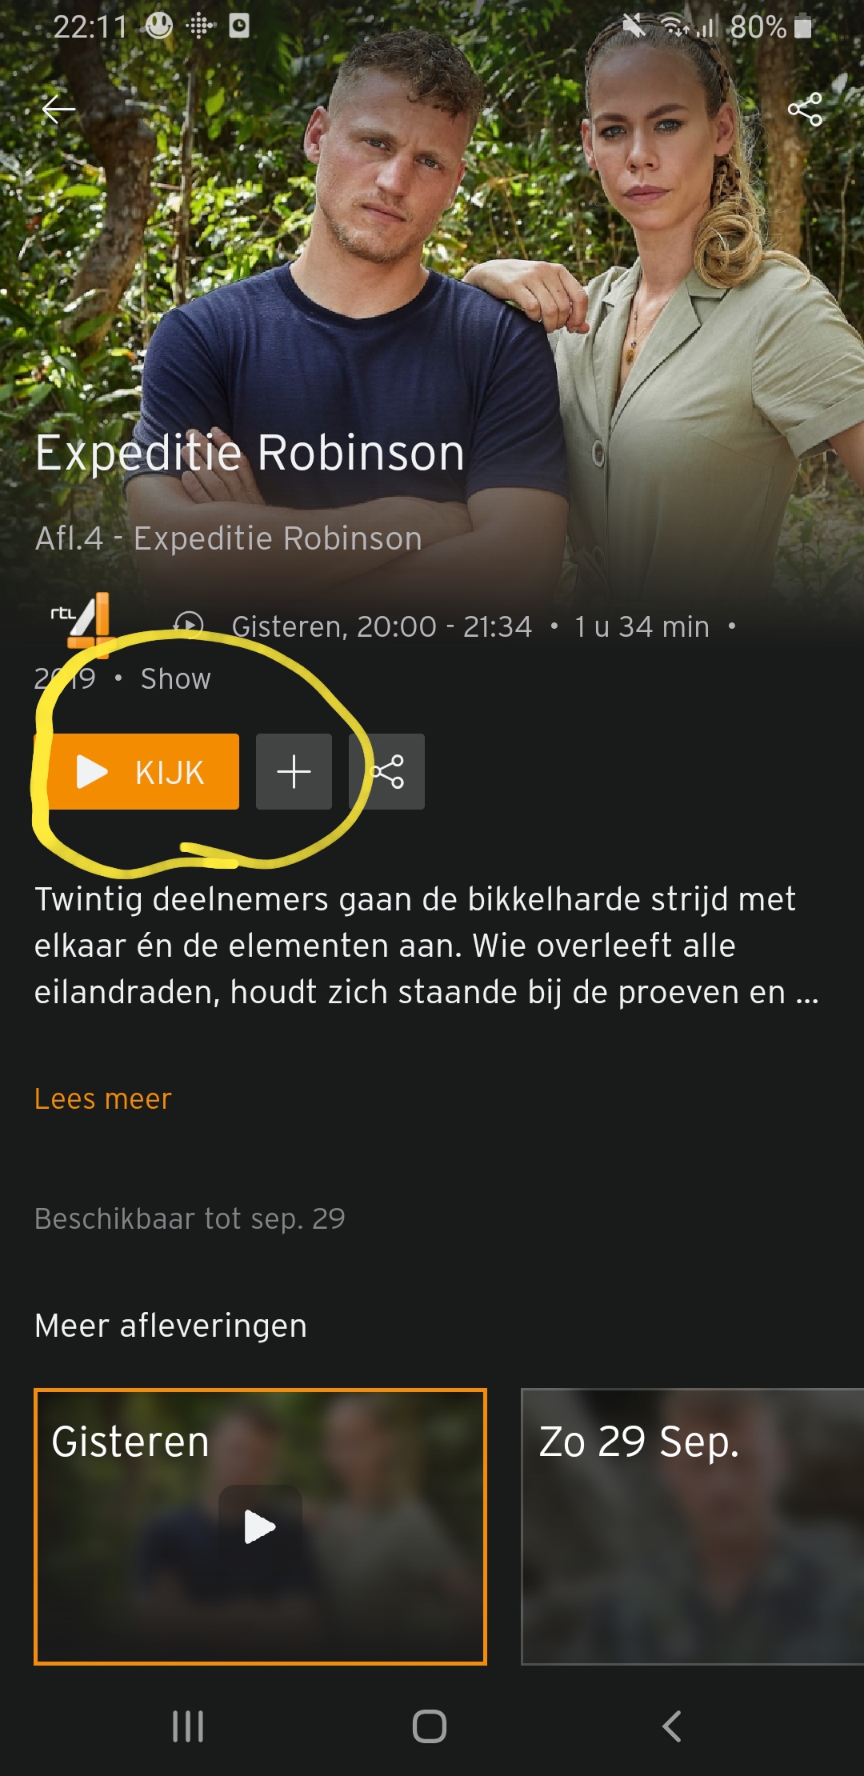
Task: Open the truncated episode description text
Action: [x=426, y=946]
